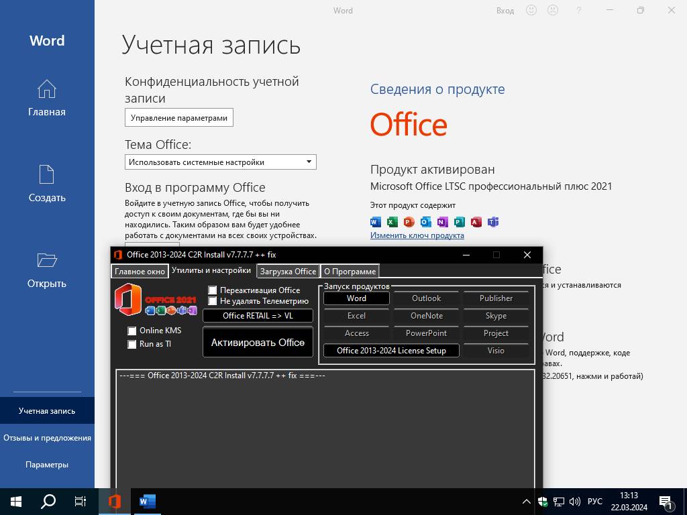Click the network tray icon
The image size is (687, 515).
point(559,502)
